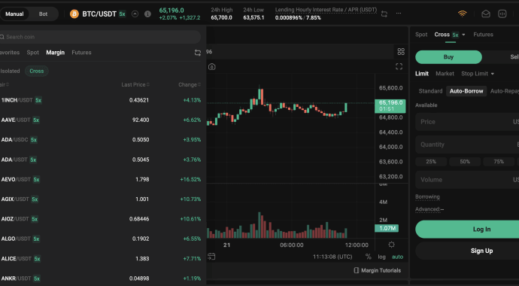The width and height of the screenshot is (519, 286).
Task: Select Isolated margin filter
Action: 10,71
